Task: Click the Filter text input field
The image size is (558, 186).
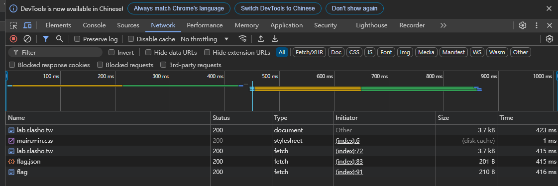Action: tap(55, 52)
